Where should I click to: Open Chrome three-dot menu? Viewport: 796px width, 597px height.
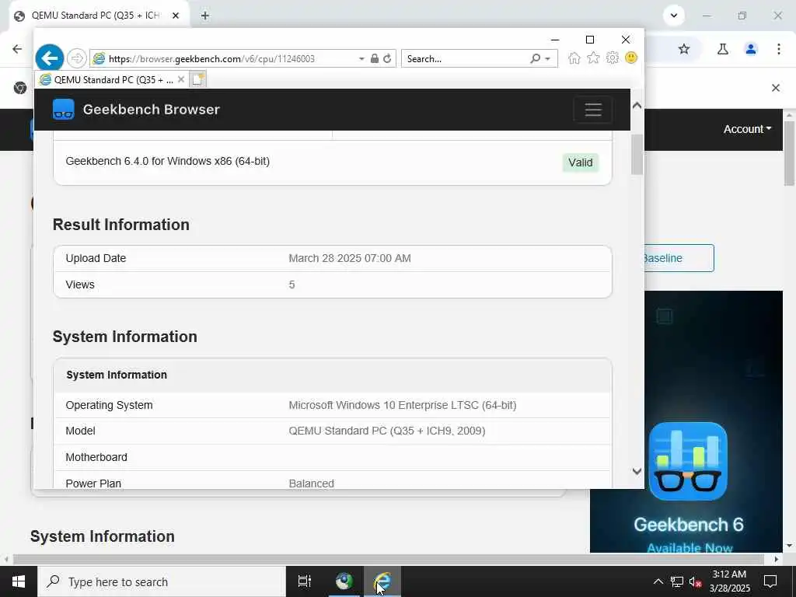(x=779, y=49)
